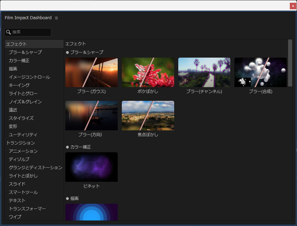The image size is (297, 226).
Task: Select スタイライズ sidebar item
Action: point(21,118)
